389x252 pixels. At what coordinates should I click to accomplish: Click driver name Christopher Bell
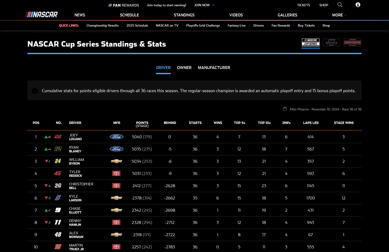[81, 186]
